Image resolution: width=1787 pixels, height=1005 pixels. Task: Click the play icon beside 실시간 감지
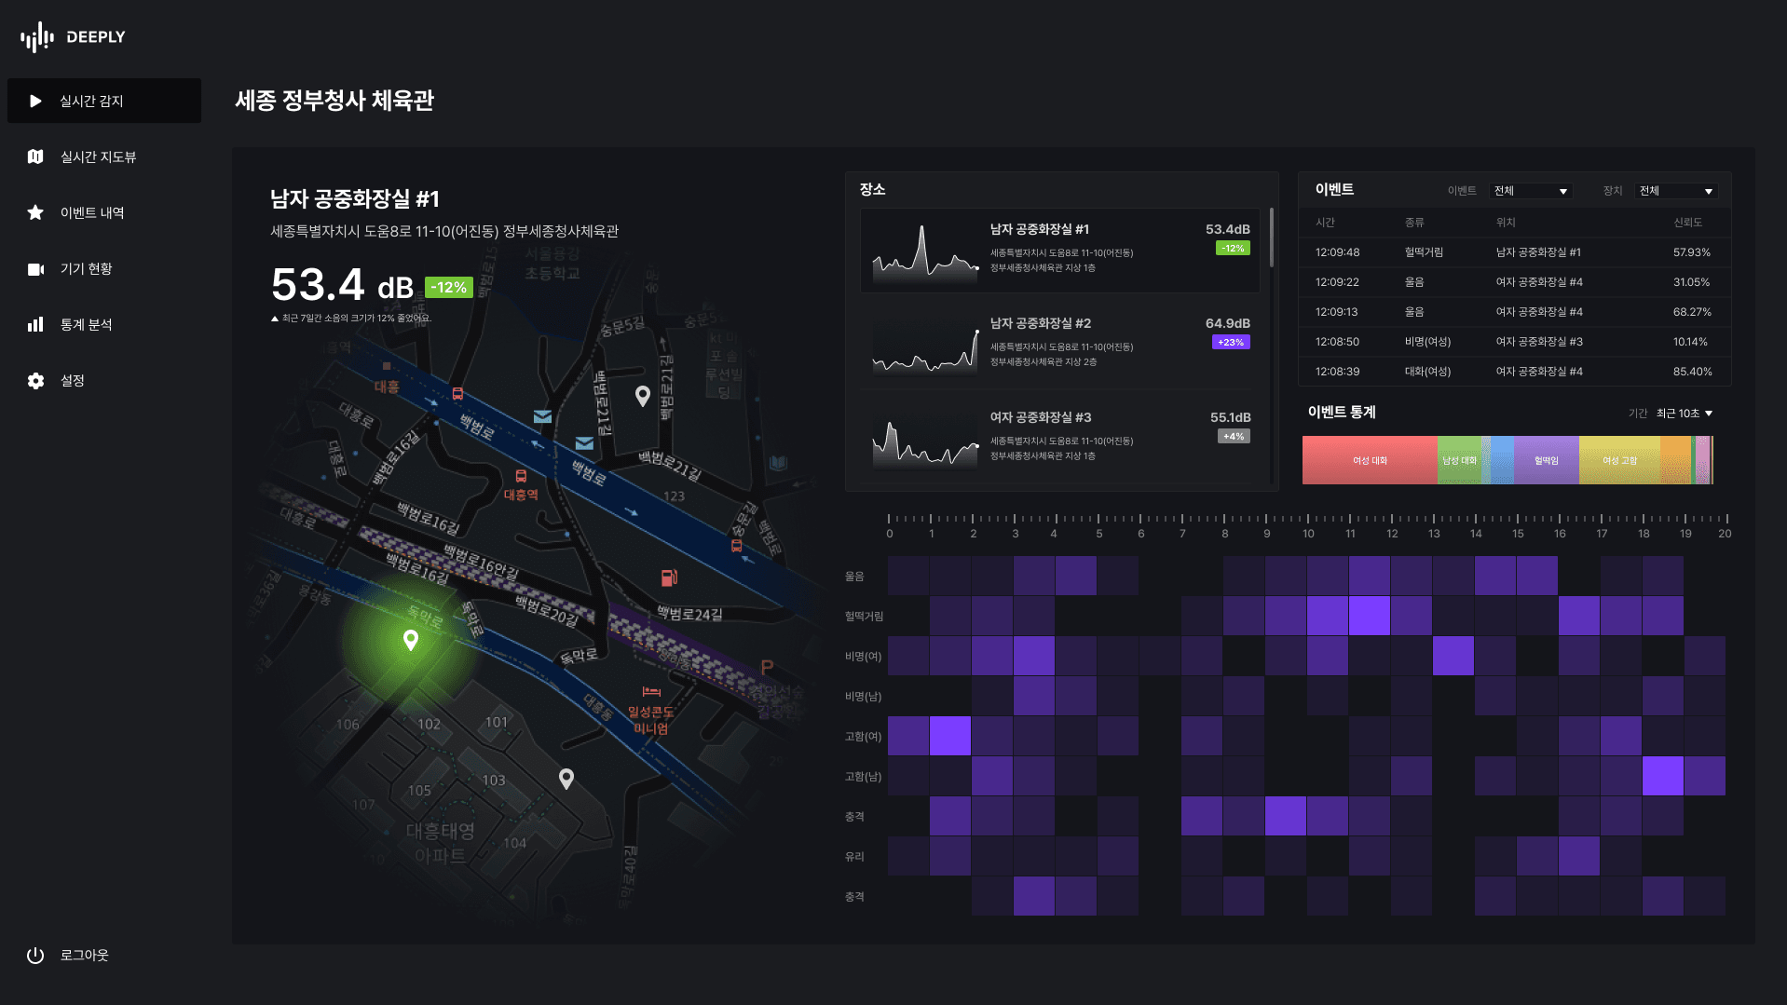coord(35,101)
